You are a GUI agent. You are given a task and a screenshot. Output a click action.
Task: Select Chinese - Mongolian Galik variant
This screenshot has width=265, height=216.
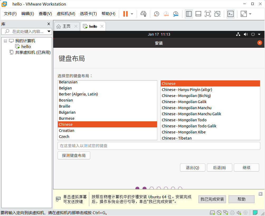210,102
